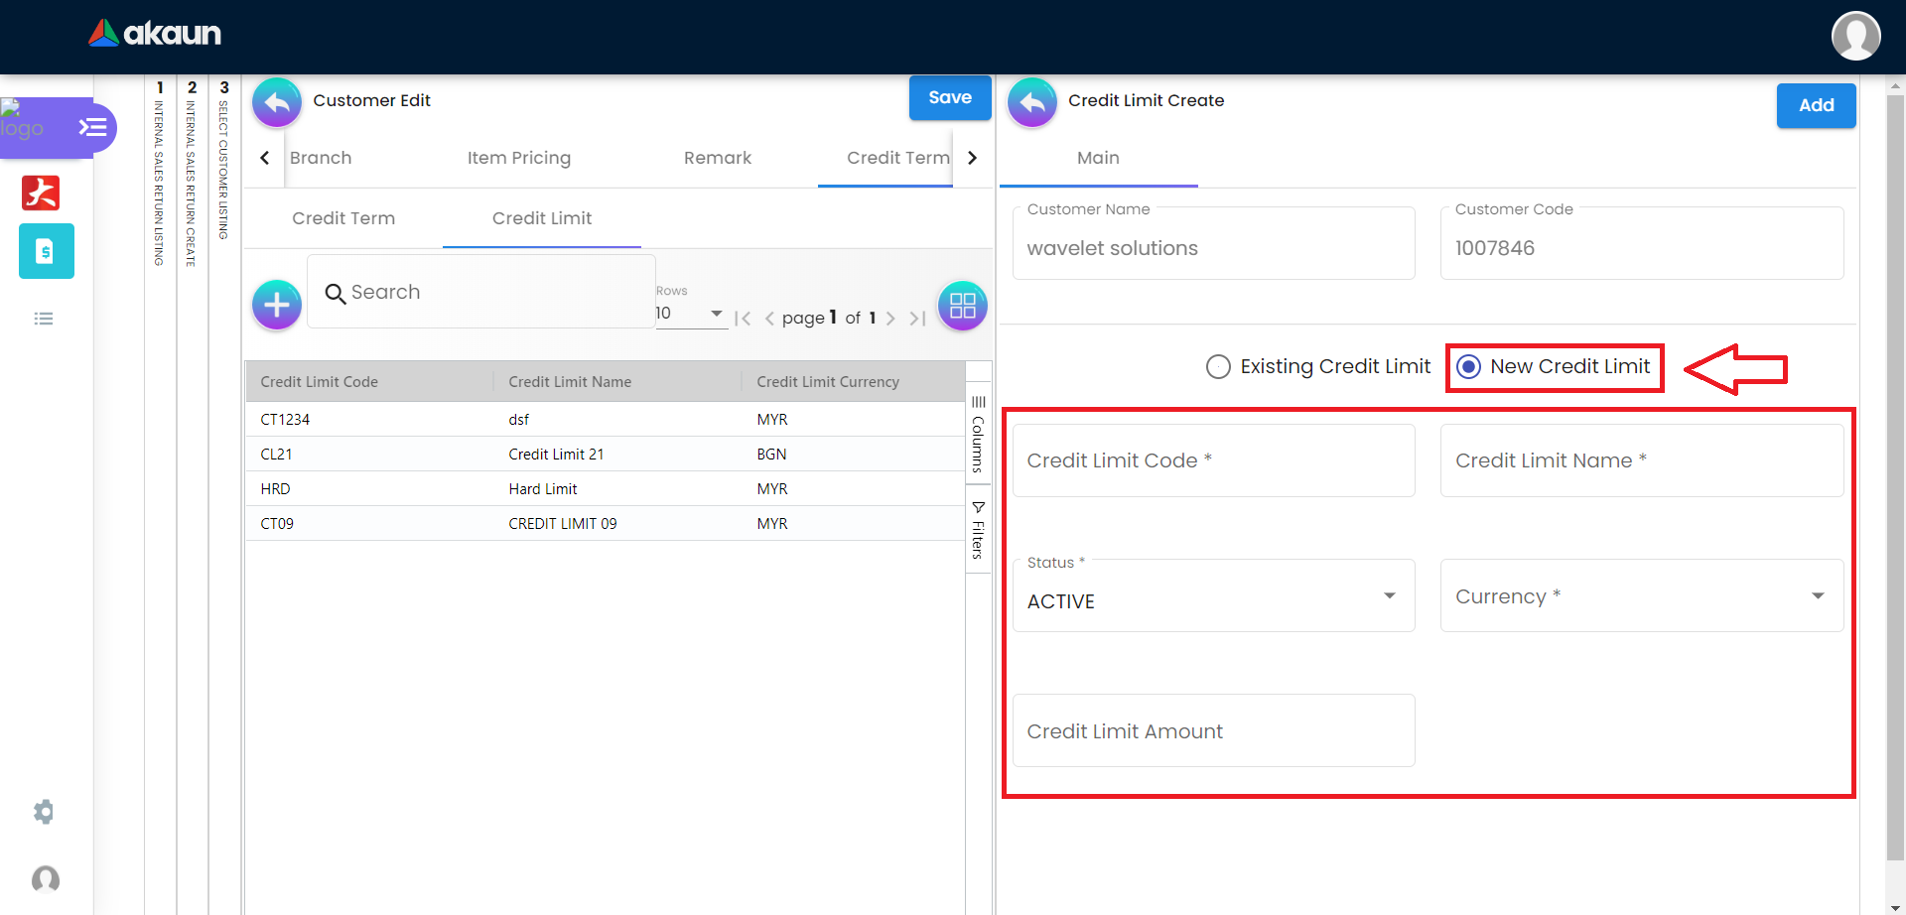Click the back arrow beside Credit Limit Create
Screen dimensions: 1906x915
pyautogui.click(x=1032, y=102)
